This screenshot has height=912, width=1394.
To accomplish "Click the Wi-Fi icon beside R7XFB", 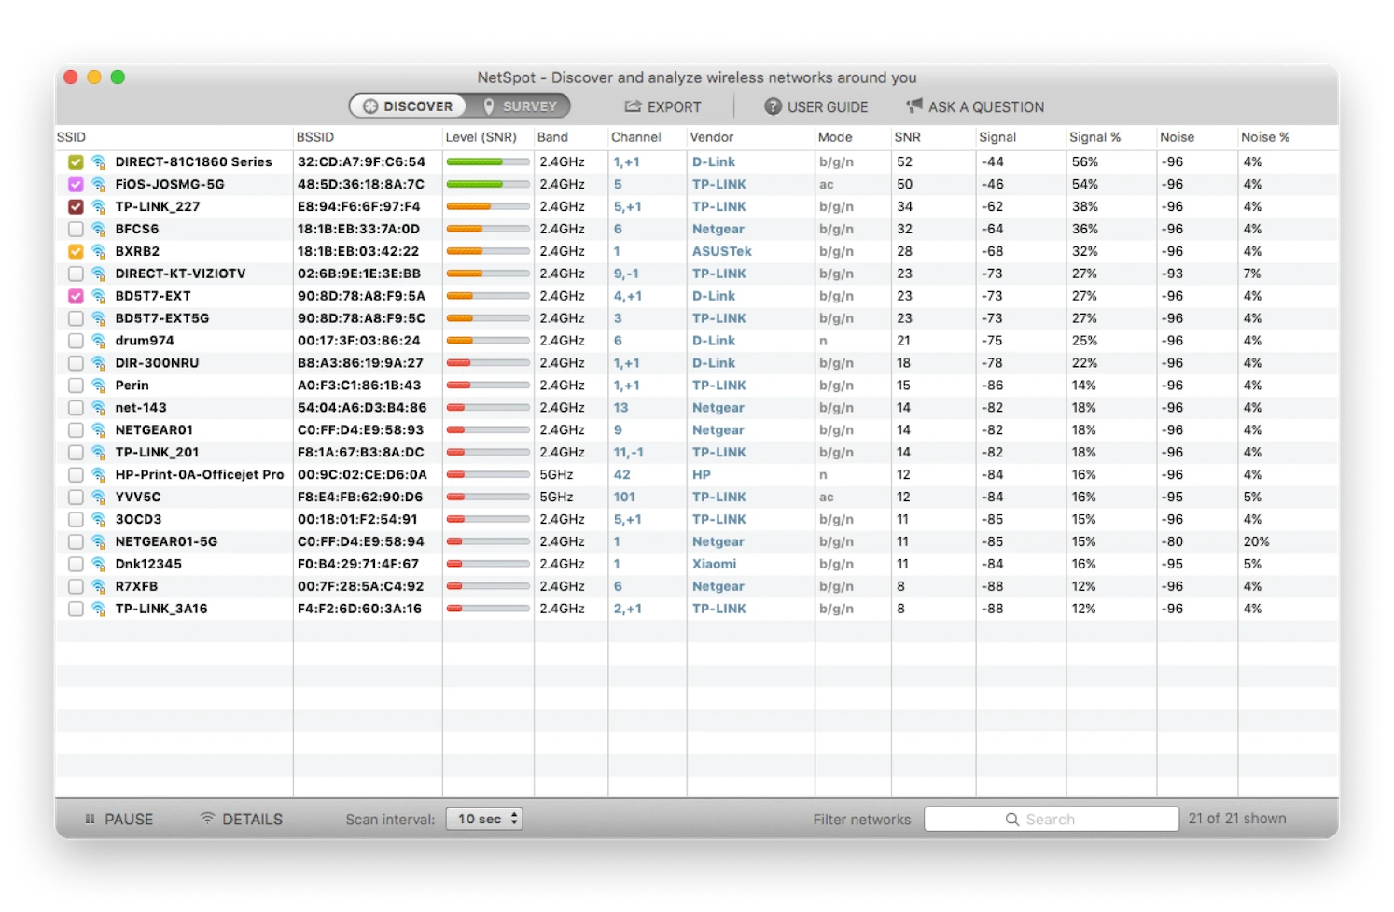I will [98, 587].
